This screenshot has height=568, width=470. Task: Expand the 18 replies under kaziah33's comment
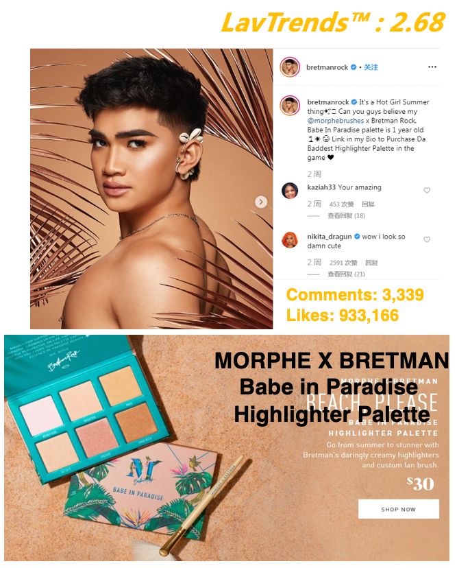pos(346,216)
